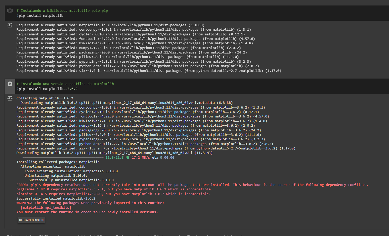Image resolution: width=389 pixels, height=236 pixels.
Task: Click the '11.8/11.8 MB' download progress text
Action: coord(117,158)
